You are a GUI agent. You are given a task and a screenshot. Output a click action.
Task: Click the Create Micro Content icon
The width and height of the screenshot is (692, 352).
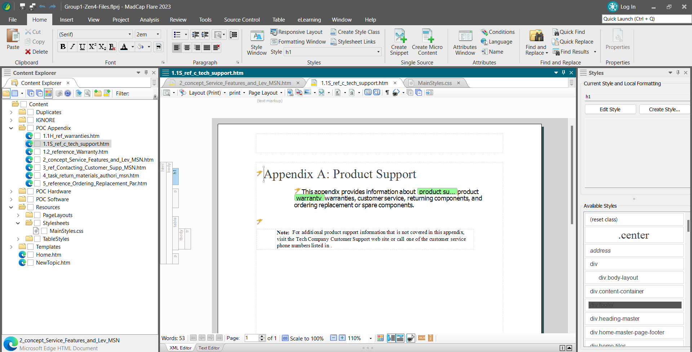click(x=427, y=42)
